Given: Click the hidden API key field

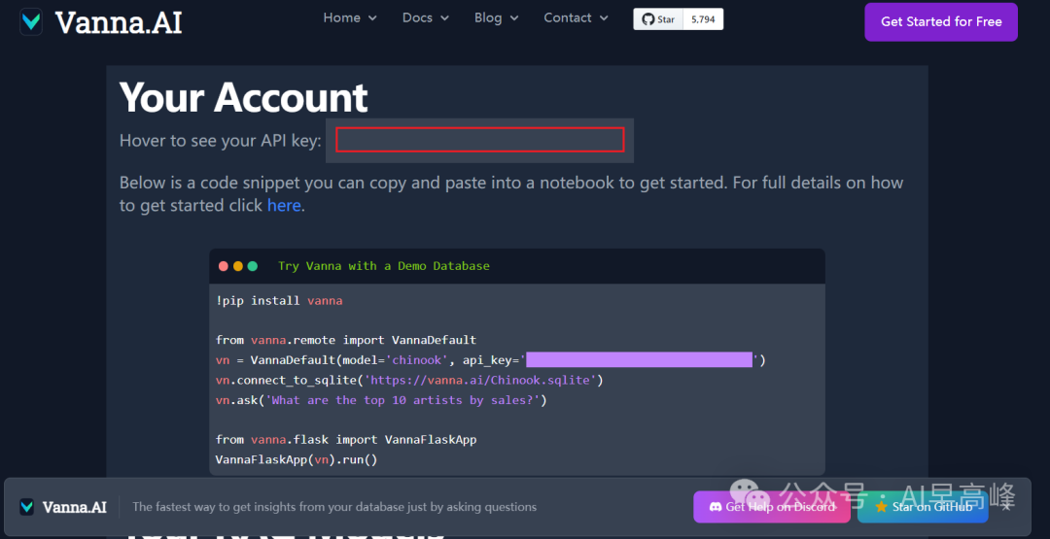Looking at the screenshot, I should click(479, 140).
